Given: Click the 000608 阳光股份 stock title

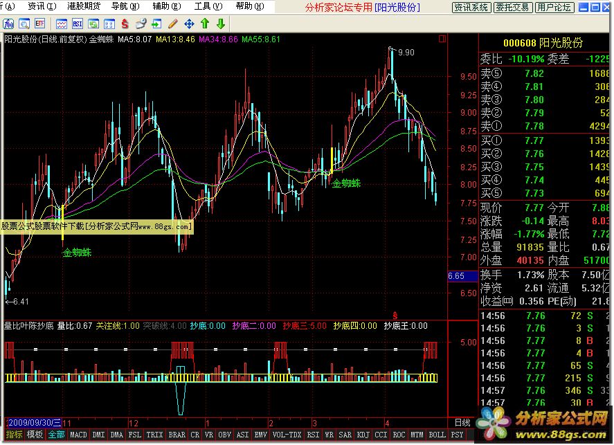Looking at the screenshot, I should [543, 43].
